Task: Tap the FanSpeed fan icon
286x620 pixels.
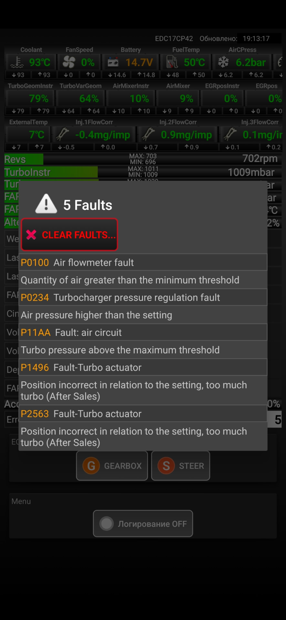Action: pyautogui.click(x=69, y=62)
